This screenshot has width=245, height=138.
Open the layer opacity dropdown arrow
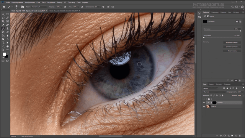click(243, 92)
